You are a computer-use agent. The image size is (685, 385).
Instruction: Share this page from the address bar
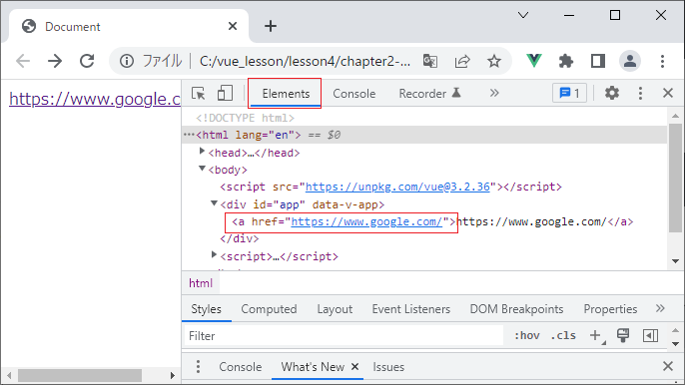click(x=462, y=61)
